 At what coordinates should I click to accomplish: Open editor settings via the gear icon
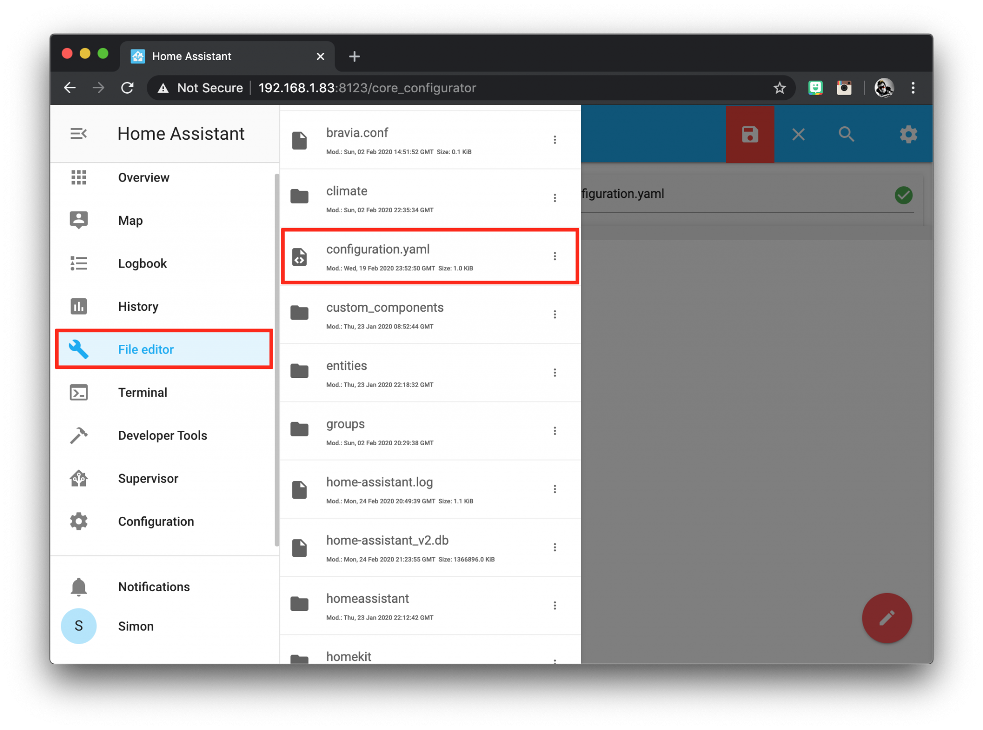pyautogui.click(x=908, y=134)
